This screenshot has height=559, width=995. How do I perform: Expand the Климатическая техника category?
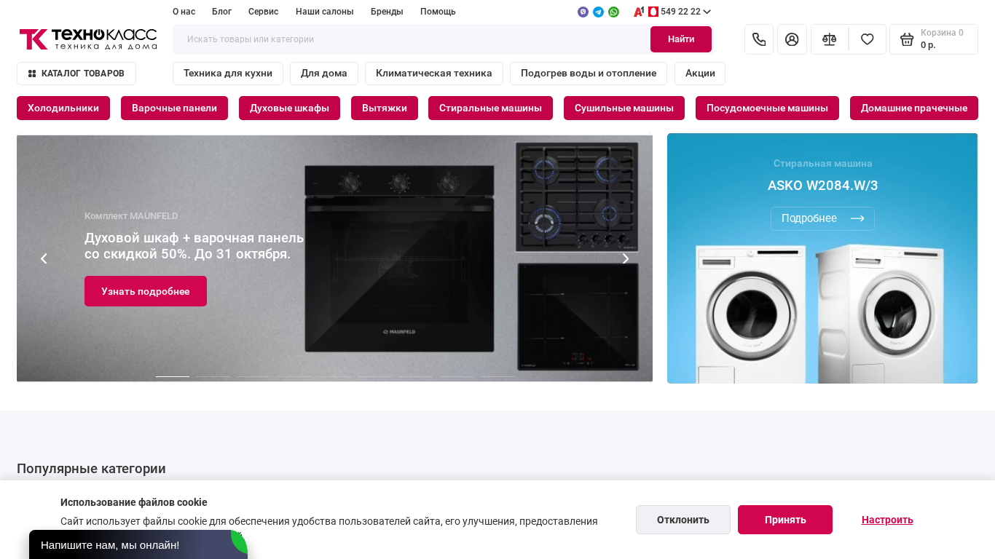tap(434, 74)
